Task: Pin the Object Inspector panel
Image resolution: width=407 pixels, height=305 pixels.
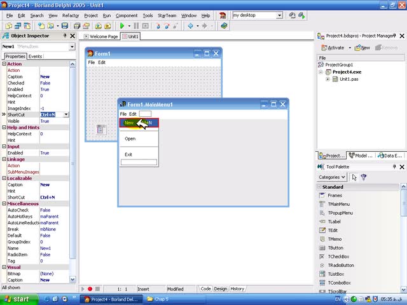Action: (65, 36)
